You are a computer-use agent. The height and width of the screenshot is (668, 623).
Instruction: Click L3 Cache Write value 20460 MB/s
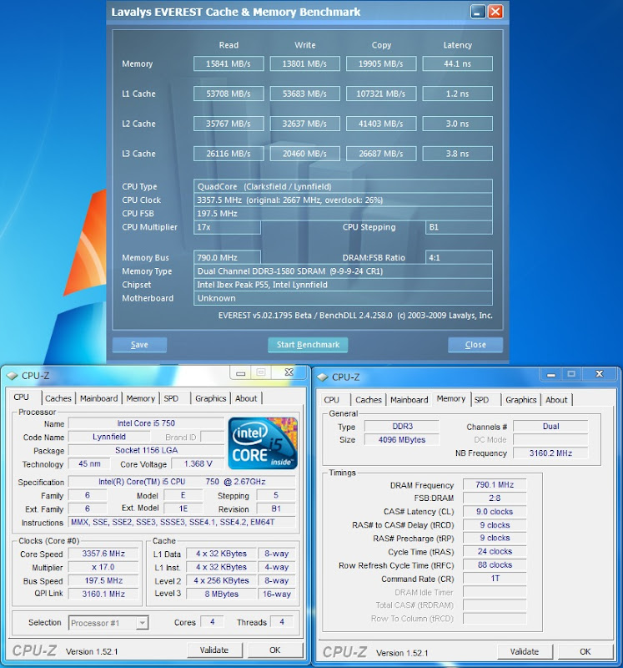point(304,154)
